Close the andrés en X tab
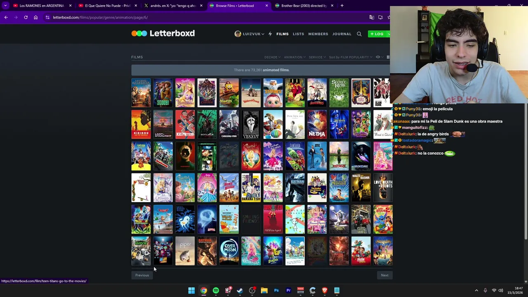Image resolution: width=528 pixels, height=297 pixels. [201, 6]
